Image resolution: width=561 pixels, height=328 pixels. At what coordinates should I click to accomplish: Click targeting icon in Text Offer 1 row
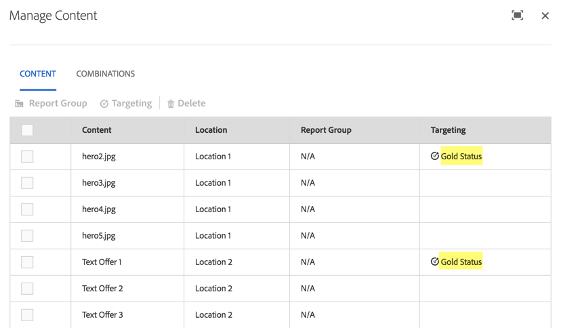tap(435, 262)
